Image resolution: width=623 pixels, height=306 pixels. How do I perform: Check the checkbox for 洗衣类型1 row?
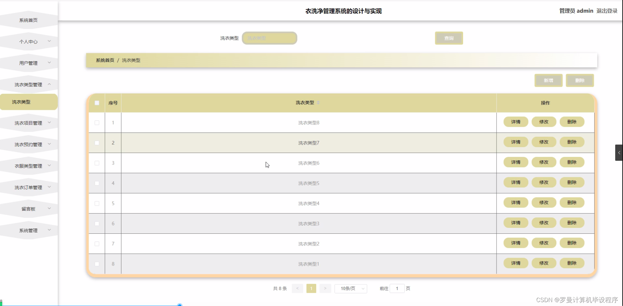click(97, 264)
